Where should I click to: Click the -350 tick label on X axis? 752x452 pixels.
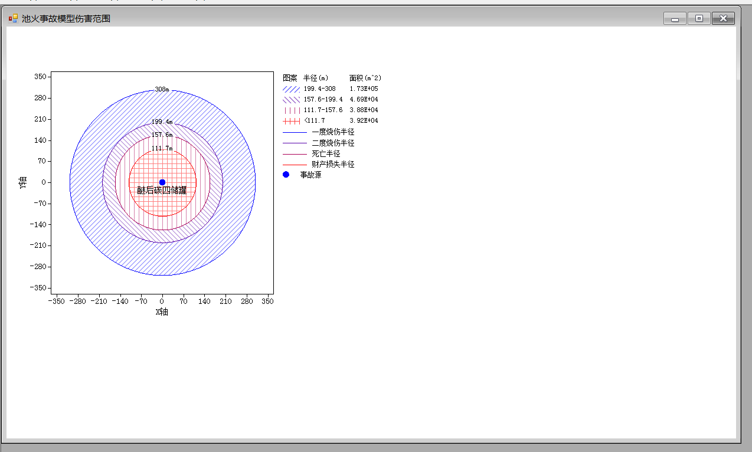pyautogui.click(x=56, y=302)
